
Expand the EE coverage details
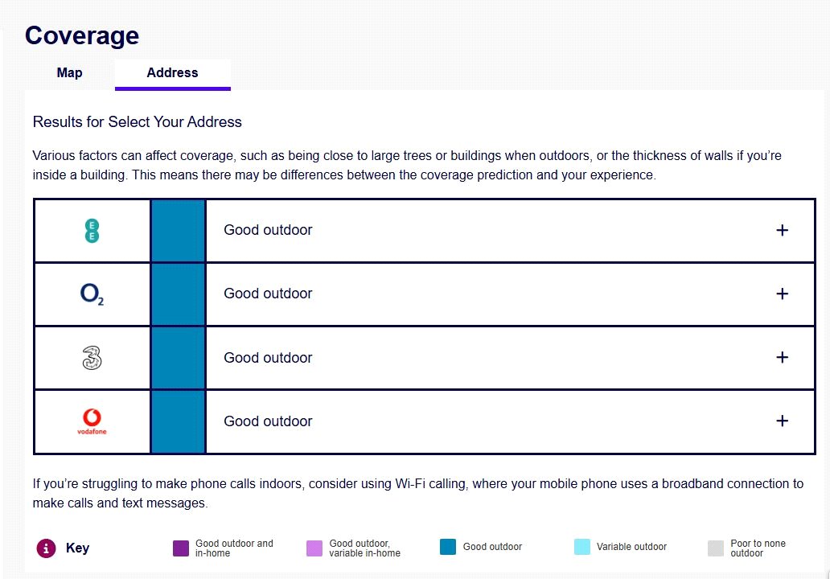[782, 231]
